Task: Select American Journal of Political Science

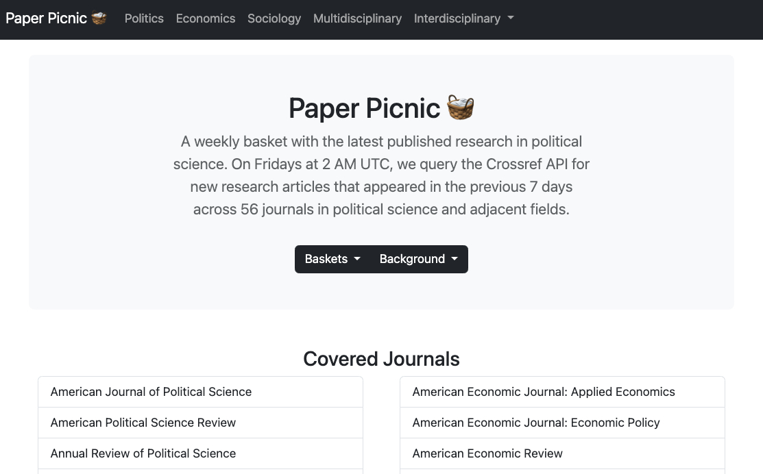Action: click(x=151, y=392)
